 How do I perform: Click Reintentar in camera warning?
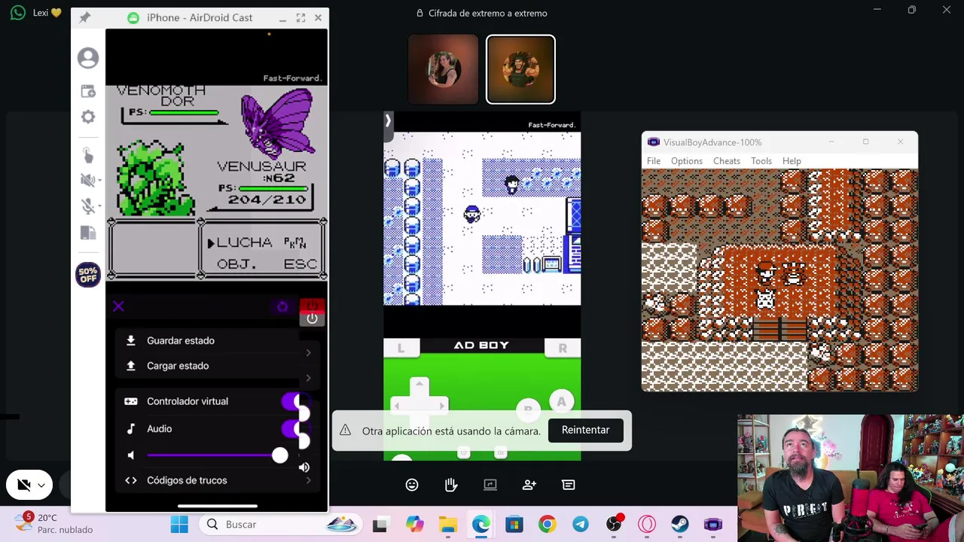(x=585, y=430)
